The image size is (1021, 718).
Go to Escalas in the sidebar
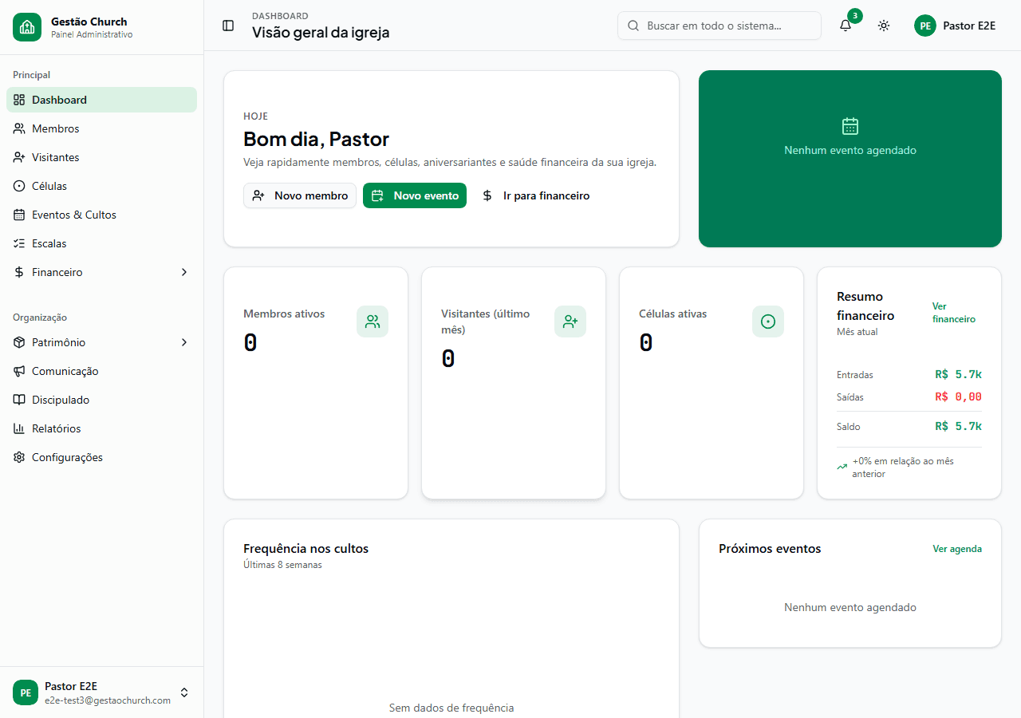(x=49, y=243)
